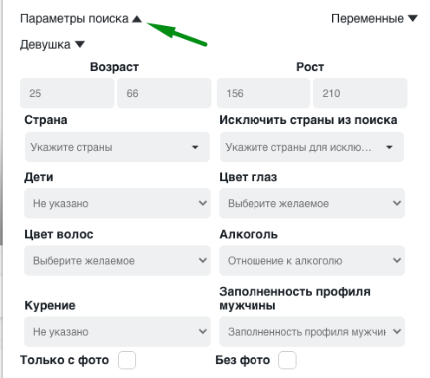This screenshot has height=378, width=430.
Task: Open the Цвет глаз dropdown
Action: click(x=312, y=204)
